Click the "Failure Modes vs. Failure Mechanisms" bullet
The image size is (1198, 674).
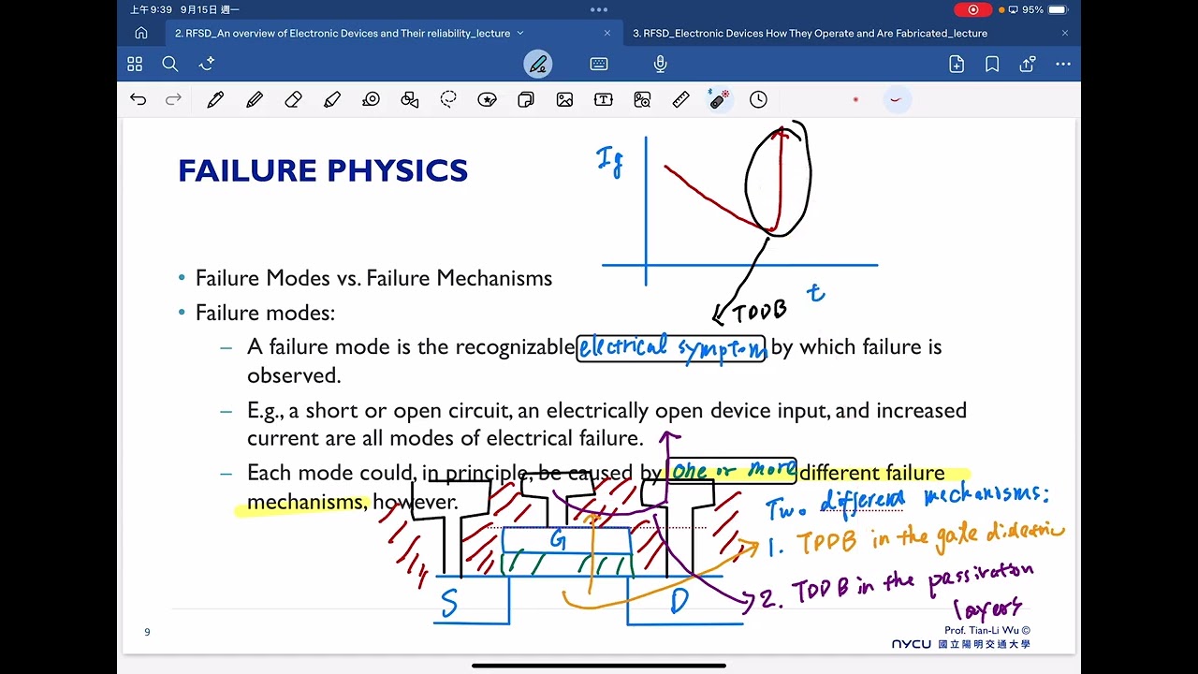[373, 278]
